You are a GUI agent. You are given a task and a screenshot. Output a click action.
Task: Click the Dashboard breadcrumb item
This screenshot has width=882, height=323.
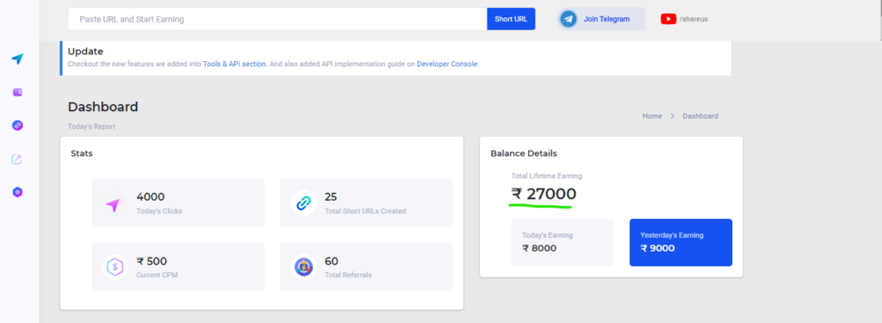click(700, 116)
